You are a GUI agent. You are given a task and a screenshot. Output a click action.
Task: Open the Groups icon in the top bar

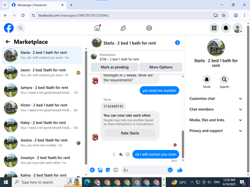click(x=149, y=28)
